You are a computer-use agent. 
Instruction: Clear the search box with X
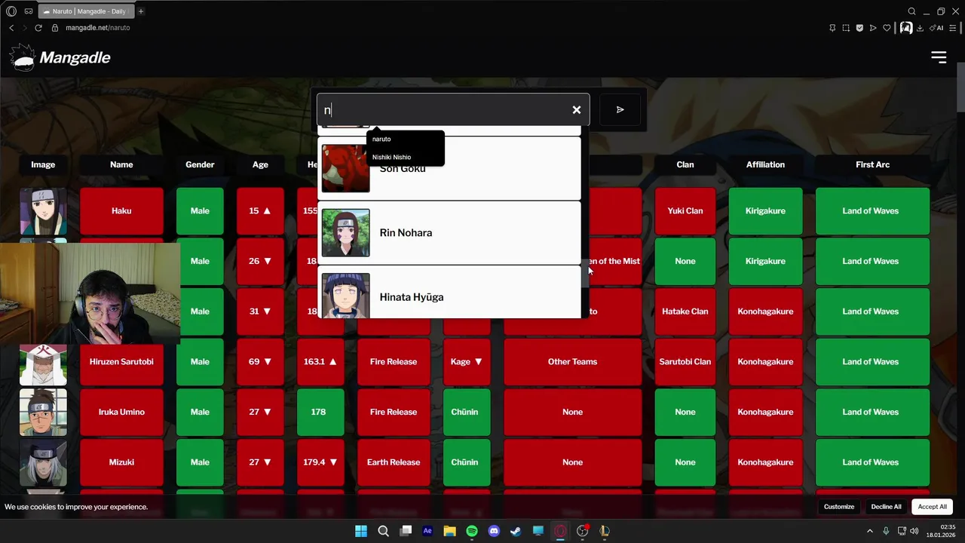[577, 110]
